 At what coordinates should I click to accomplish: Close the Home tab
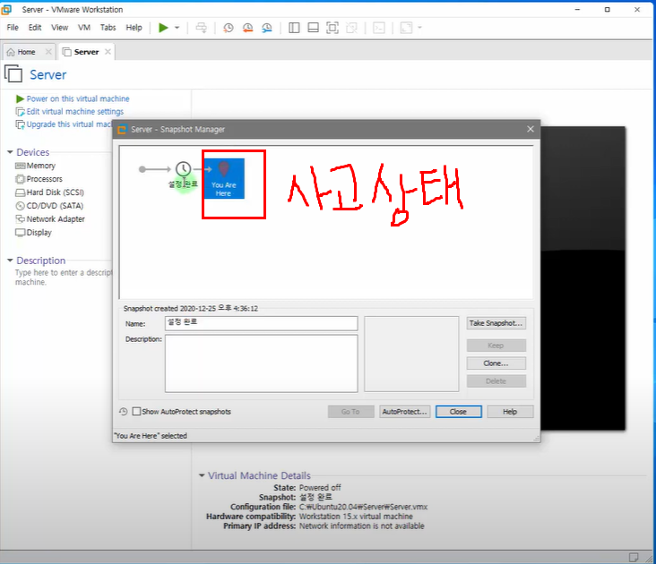(x=48, y=52)
